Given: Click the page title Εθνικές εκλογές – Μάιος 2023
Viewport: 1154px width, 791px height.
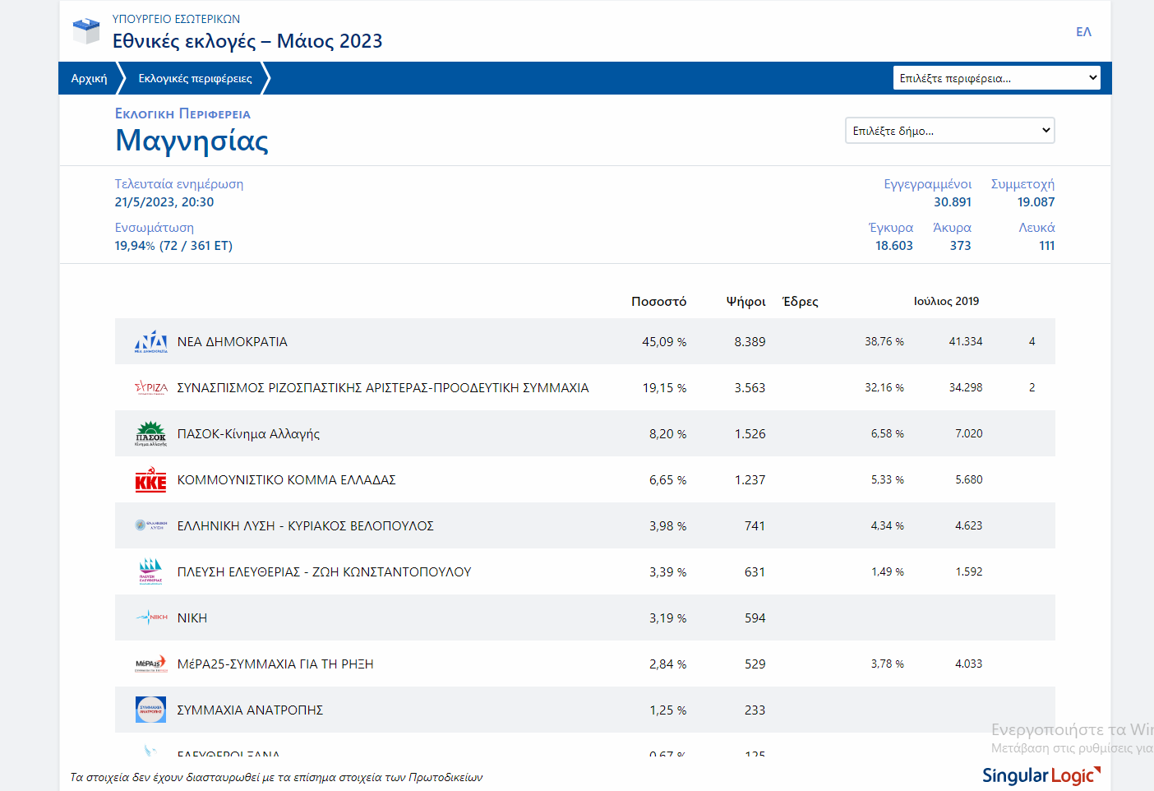Looking at the screenshot, I should (247, 41).
